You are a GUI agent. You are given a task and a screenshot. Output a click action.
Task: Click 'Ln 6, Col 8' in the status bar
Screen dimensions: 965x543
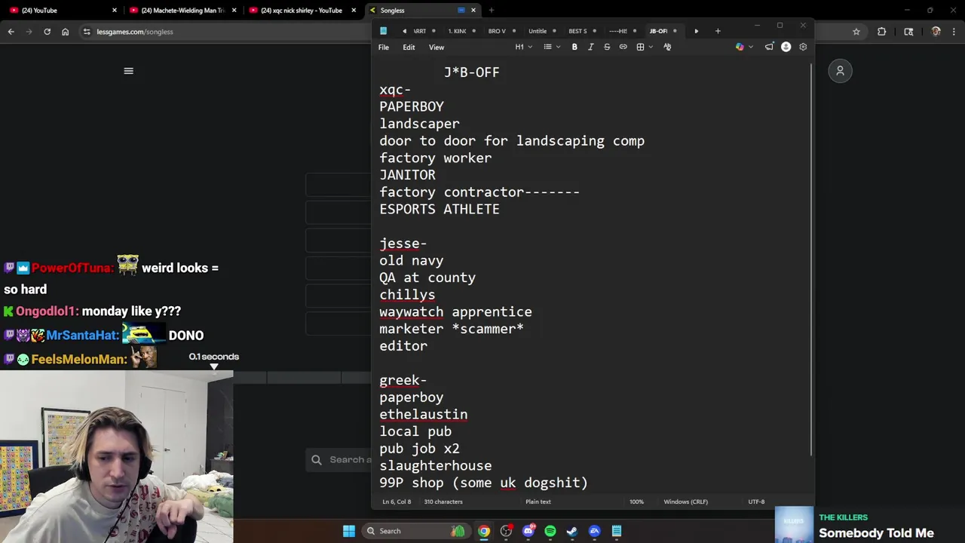click(397, 502)
